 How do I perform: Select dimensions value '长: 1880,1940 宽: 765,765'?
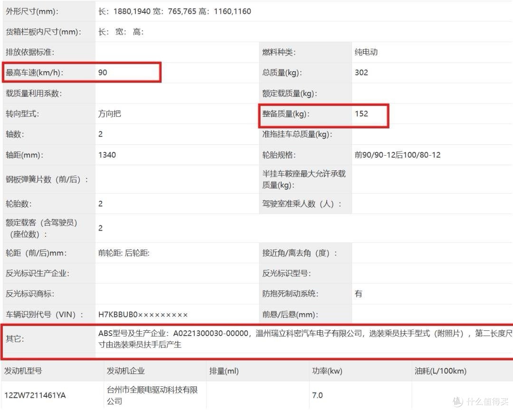point(147,11)
